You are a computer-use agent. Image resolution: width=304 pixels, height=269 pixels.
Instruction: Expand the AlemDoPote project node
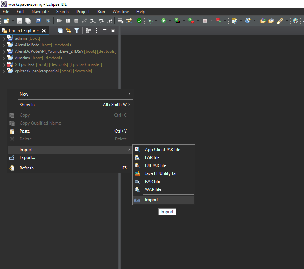click(x=4, y=45)
